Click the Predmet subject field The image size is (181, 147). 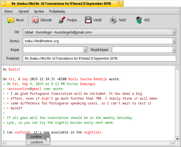(99, 58)
